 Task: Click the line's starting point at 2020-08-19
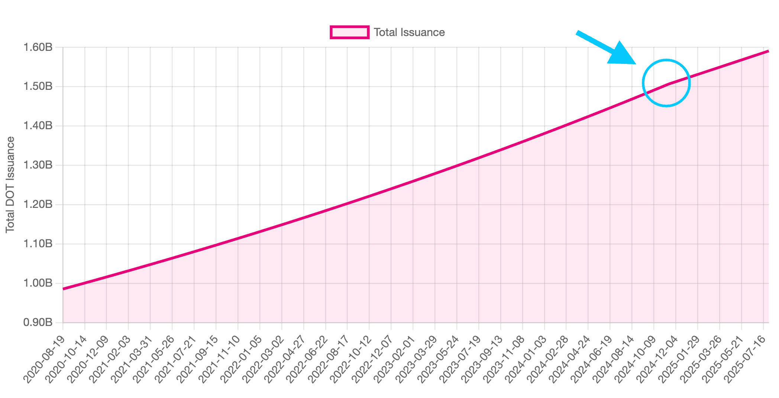tap(63, 289)
